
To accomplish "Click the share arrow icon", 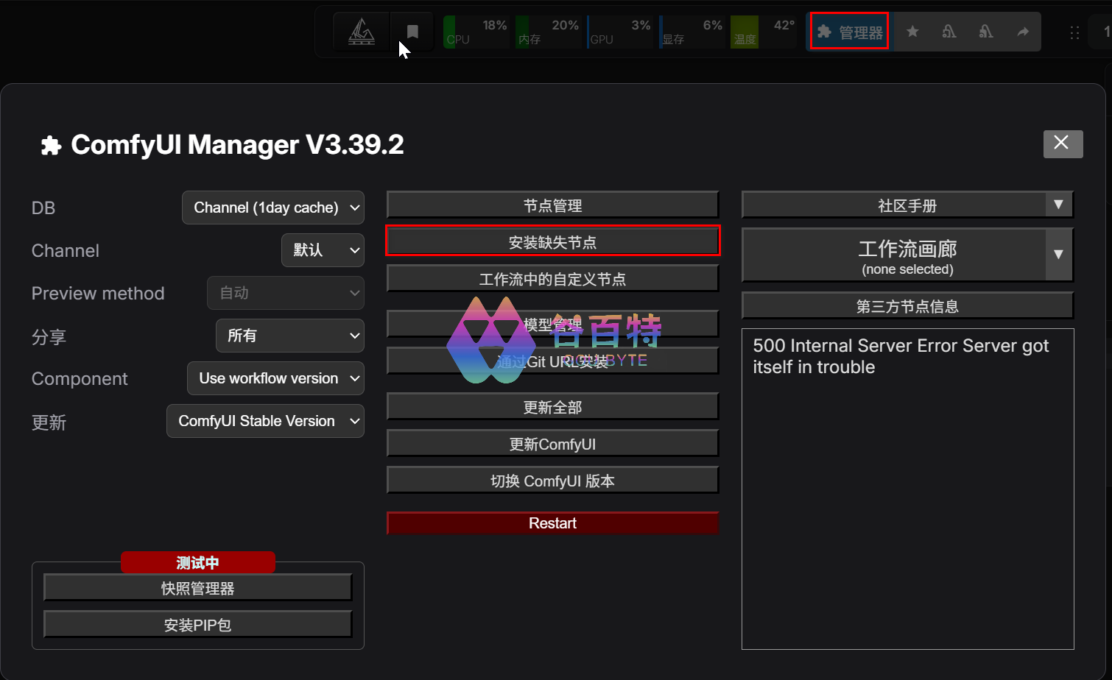I will coord(1023,32).
